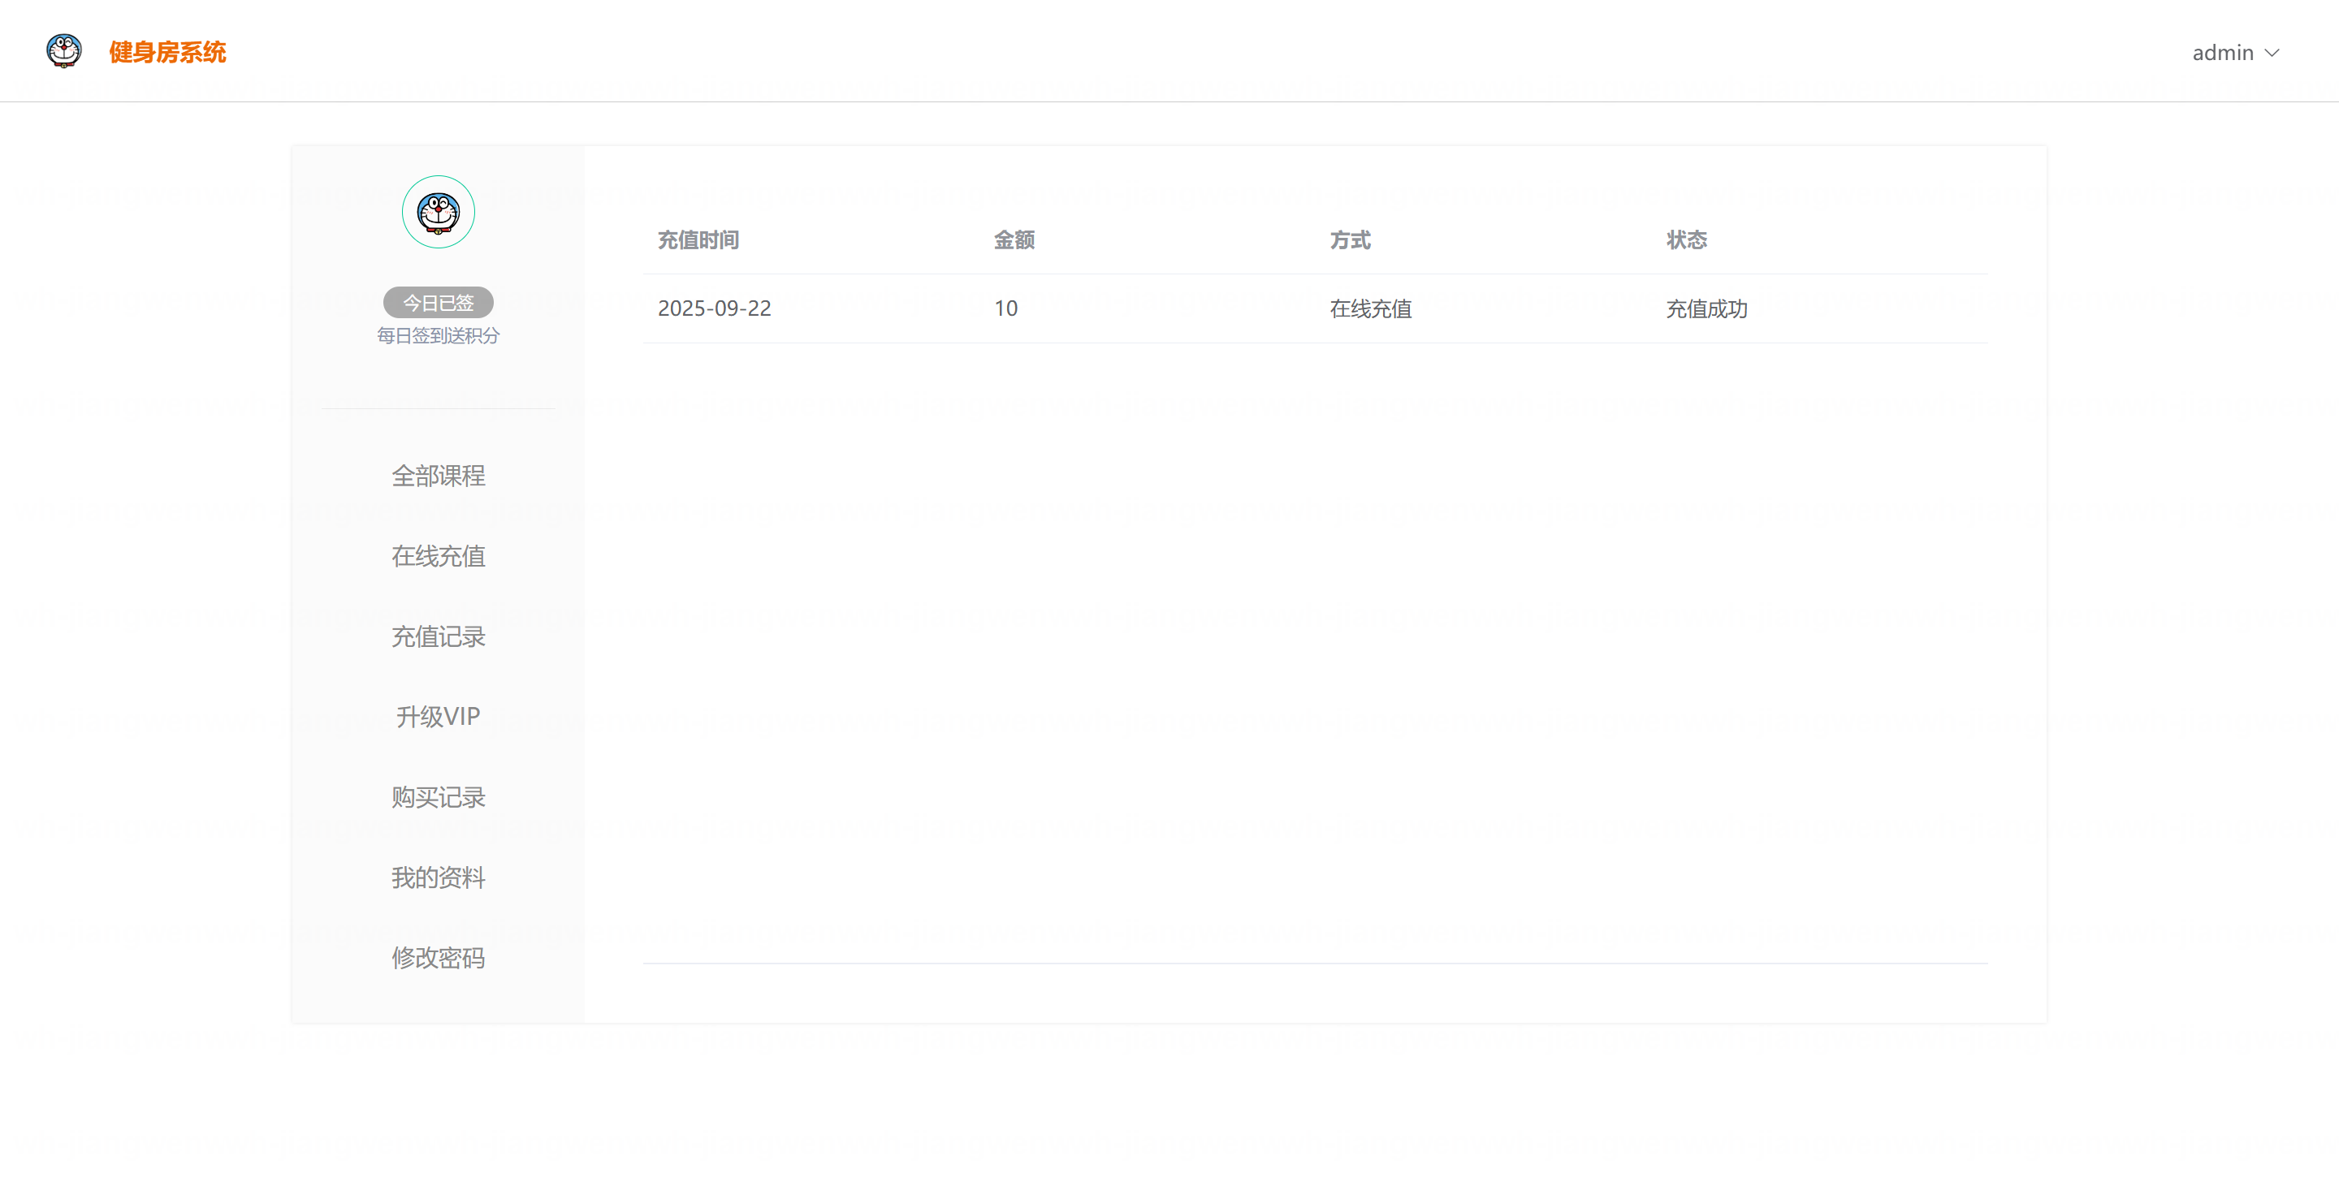Open the 升级VIP section
The image size is (2339, 1190).
[439, 716]
